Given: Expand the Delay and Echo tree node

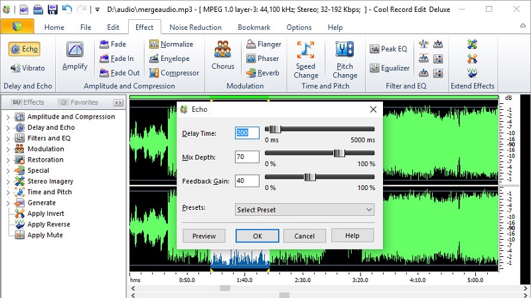Looking at the screenshot, I should (8, 128).
